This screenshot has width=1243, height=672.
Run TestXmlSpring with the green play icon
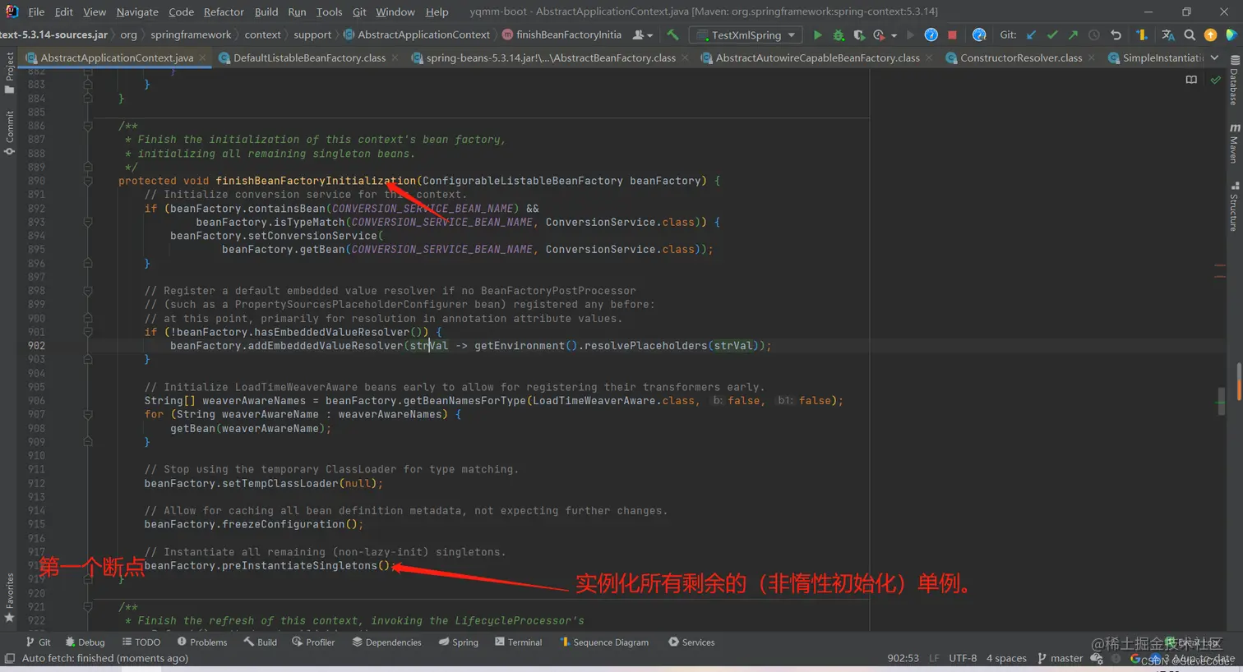pos(817,35)
